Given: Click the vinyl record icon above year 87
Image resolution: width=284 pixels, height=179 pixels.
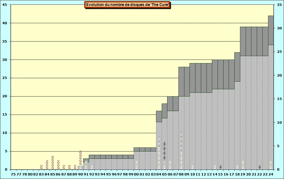Looking at the screenshot, I should (x=64, y=167).
